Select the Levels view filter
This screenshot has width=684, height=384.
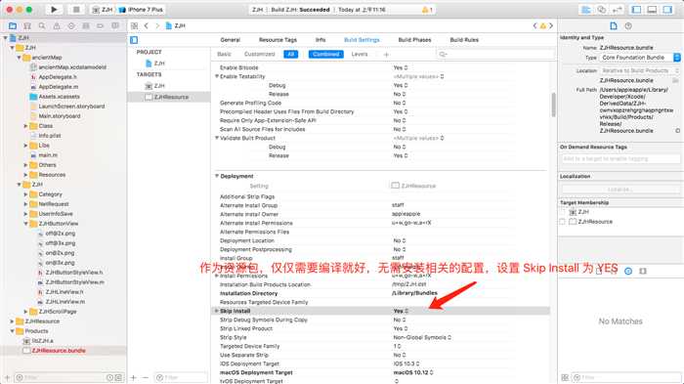pos(360,54)
